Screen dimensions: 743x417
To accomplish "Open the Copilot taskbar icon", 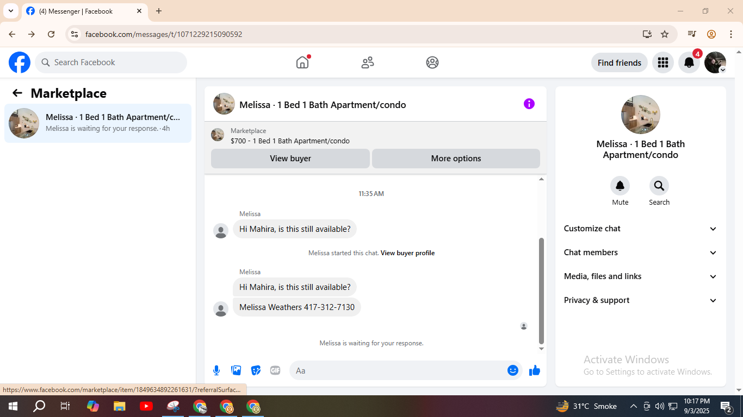I will click(93, 406).
